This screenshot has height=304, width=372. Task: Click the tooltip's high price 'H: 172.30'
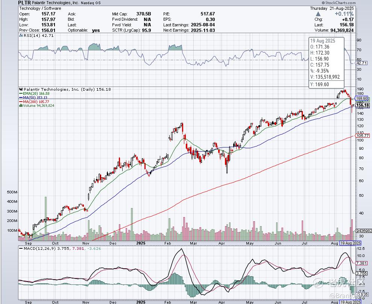click(x=320, y=53)
